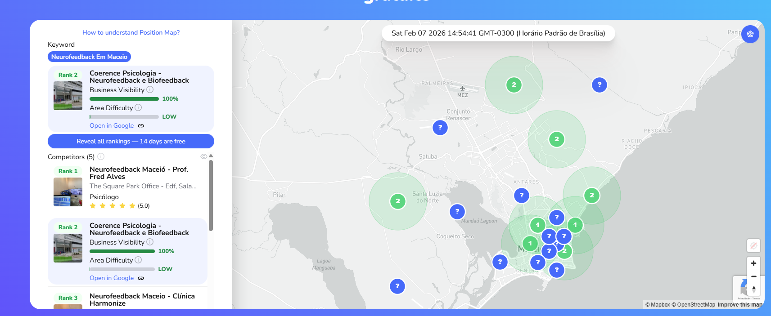Click link icon beside top card's Open in Google
The height and width of the screenshot is (316, 771).
(141, 126)
